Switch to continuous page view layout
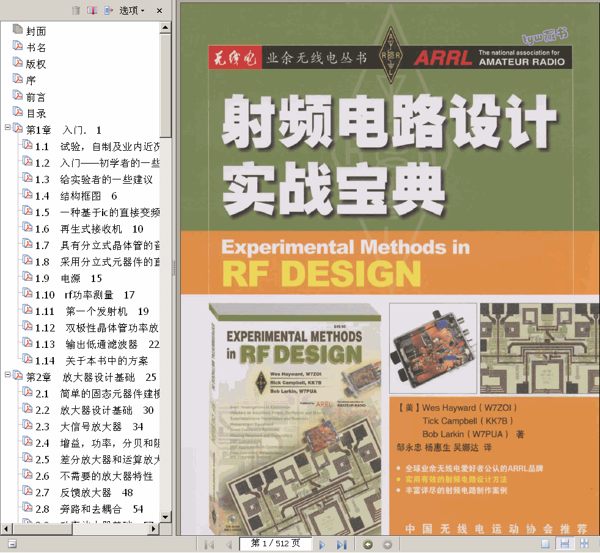600x553 pixels. click(565, 544)
